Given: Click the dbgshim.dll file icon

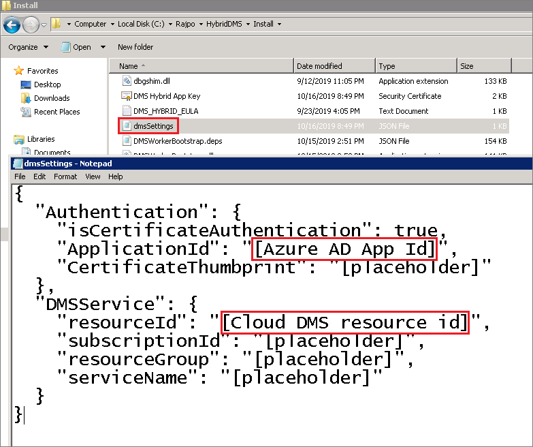Looking at the screenshot, I should point(127,80).
